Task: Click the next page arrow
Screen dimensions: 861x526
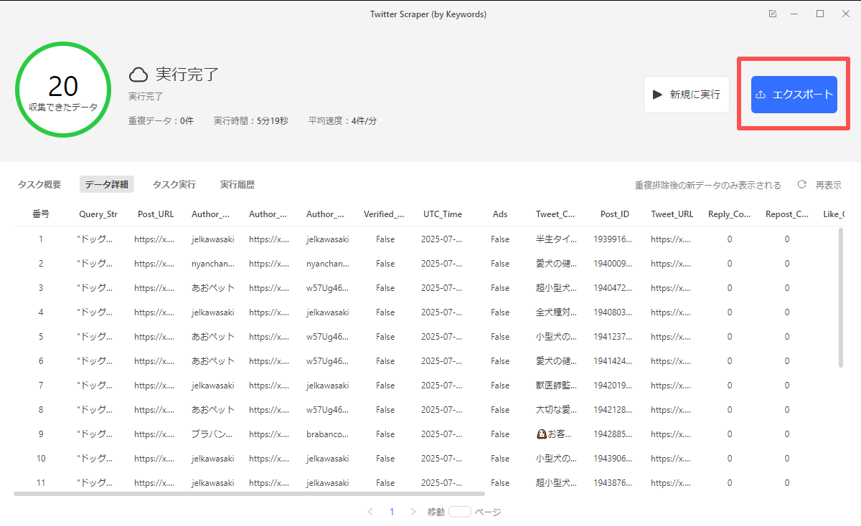Action: click(413, 512)
